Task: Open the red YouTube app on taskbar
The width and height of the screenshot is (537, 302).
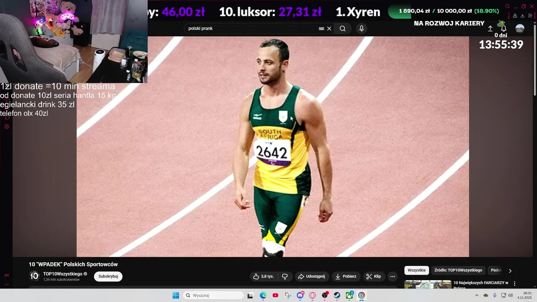Action: click(275, 295)
